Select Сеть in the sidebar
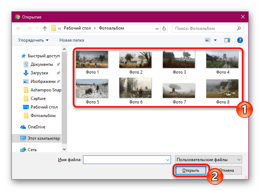This screenshot has height=191, width=260. pos(28,150)
